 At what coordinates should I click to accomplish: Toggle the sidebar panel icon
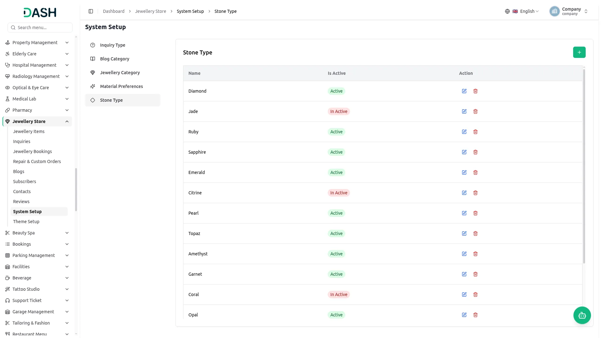91,11
